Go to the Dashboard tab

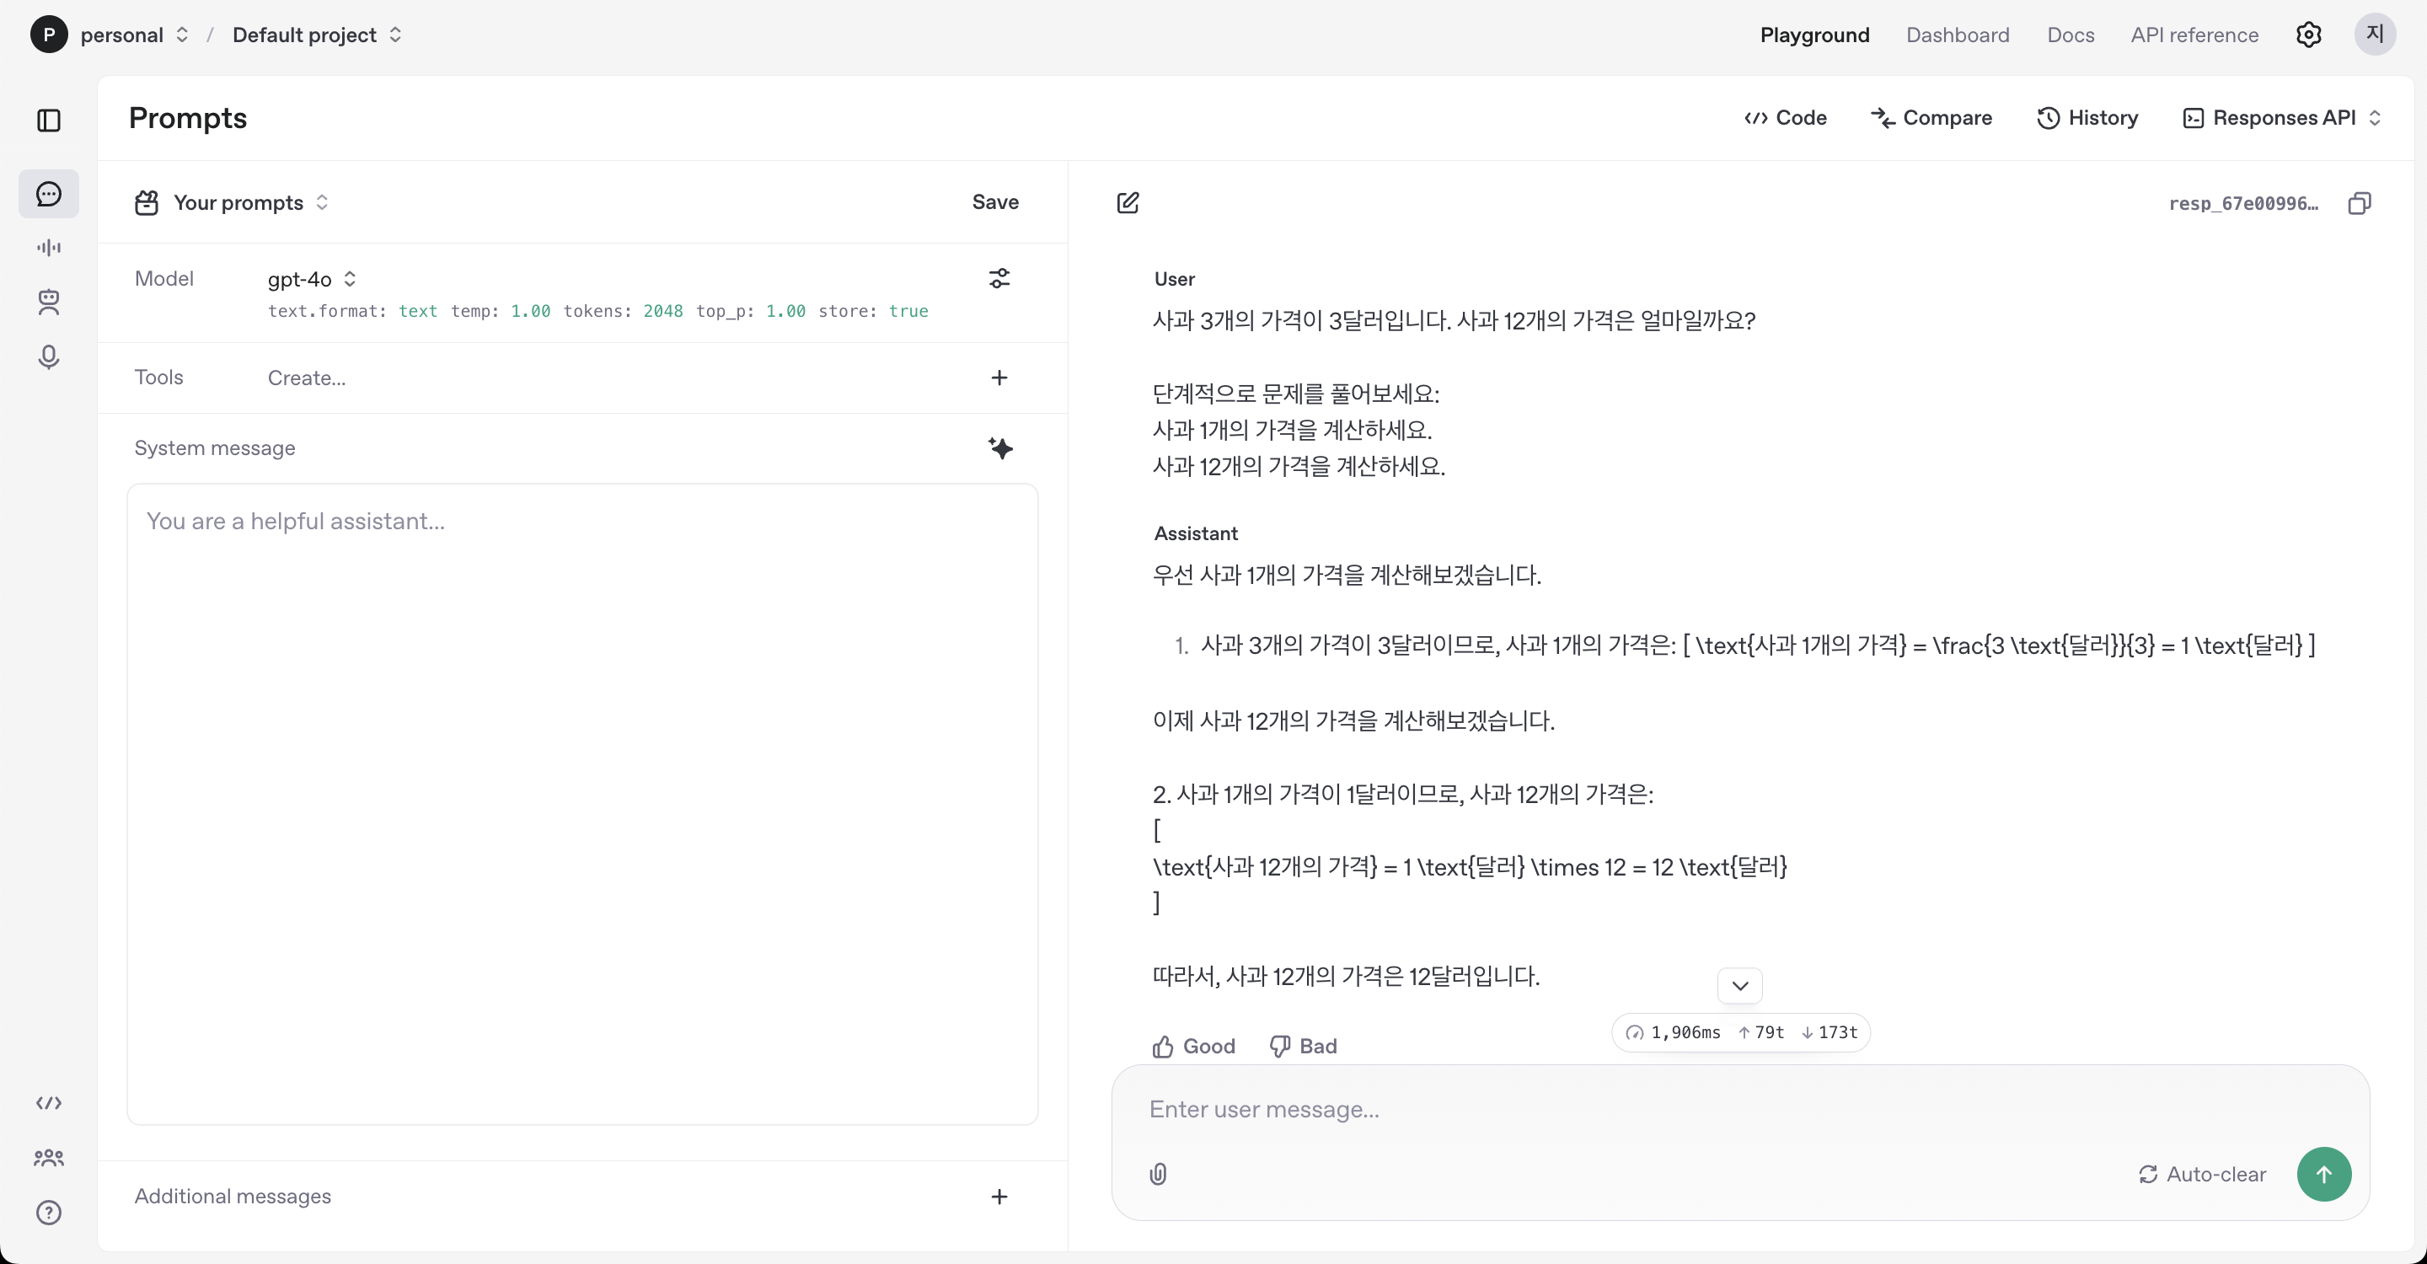tap(1957, 35)
